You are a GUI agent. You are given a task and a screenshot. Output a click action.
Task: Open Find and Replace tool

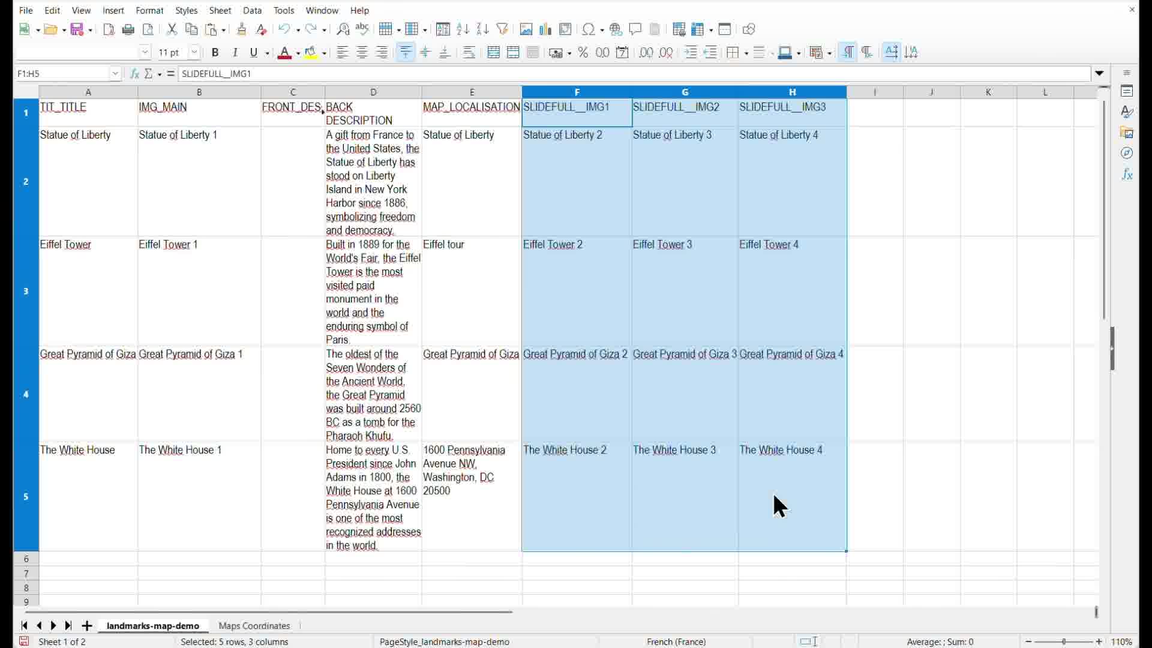pos(343,29)
